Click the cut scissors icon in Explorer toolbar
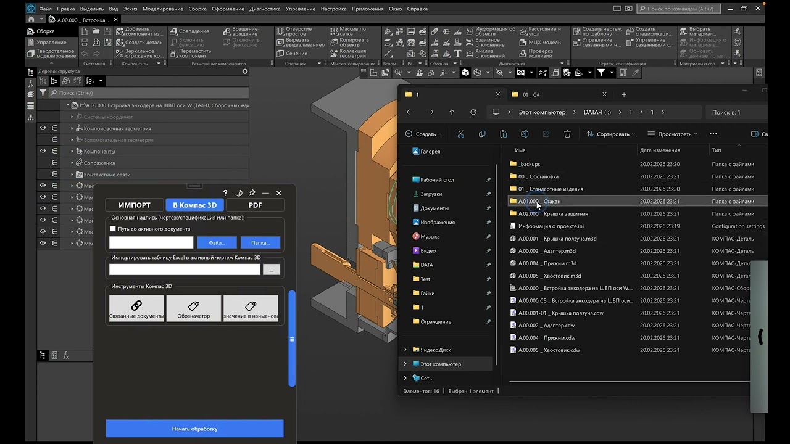The height and width of the screenshot is (444, 790). click(460, 134)
